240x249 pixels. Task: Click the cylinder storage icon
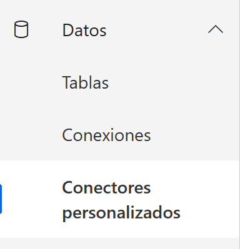[x=21, y=29]
